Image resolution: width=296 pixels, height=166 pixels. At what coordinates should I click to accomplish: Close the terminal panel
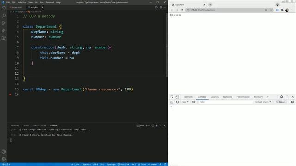165,125
